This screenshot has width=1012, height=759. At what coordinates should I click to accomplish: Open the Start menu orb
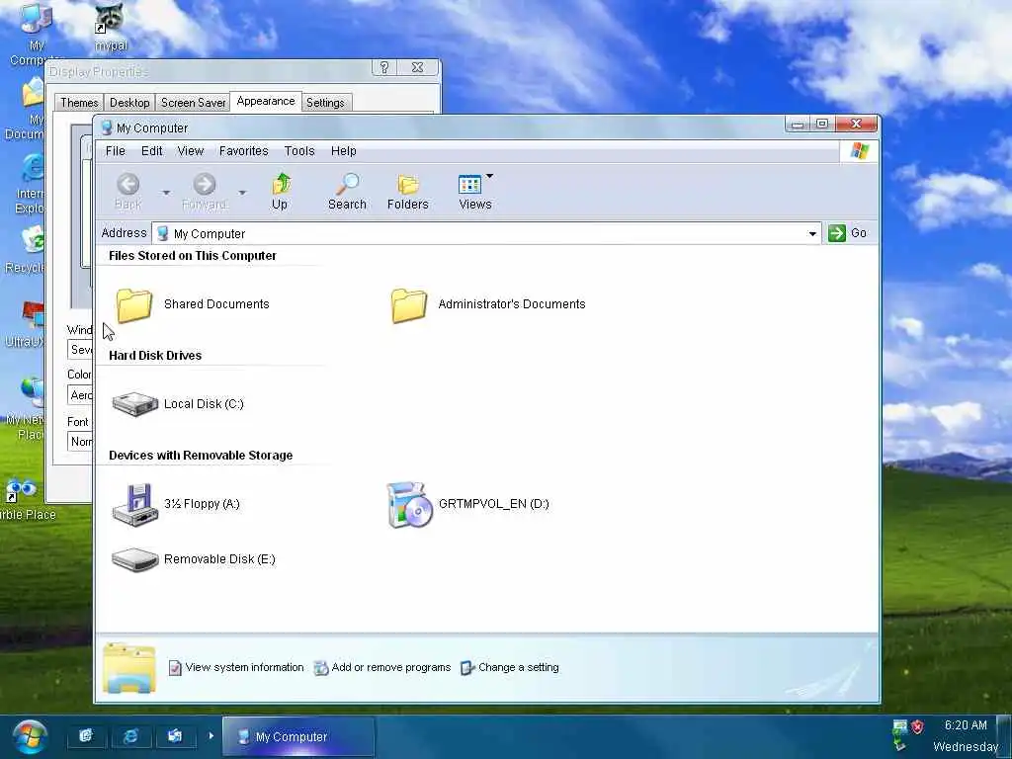click(x=30, y=736)
